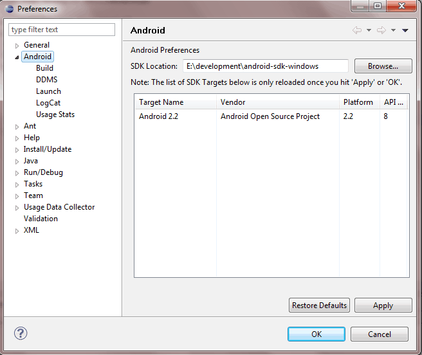
Task: Open the DDMS preferences page
Action: pyautogui.click(x=47, y=80)
